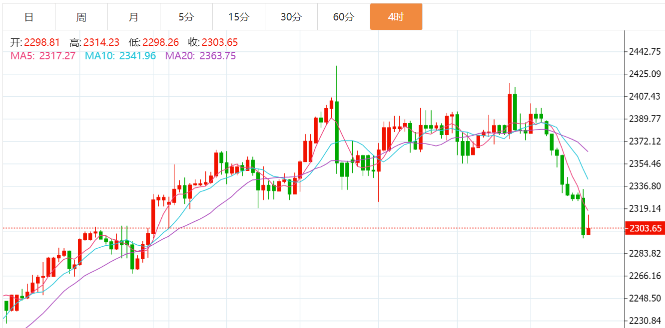This screenshot has height=328, width=665.
Task: Choose the 30分 interval tab
Action: [291, 17]
